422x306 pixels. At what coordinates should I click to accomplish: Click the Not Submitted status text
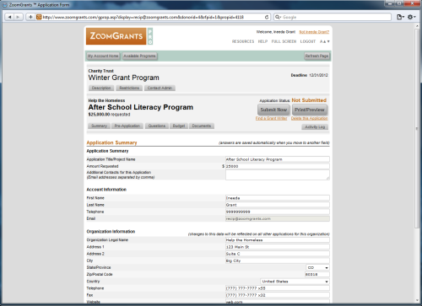(309, 100)
